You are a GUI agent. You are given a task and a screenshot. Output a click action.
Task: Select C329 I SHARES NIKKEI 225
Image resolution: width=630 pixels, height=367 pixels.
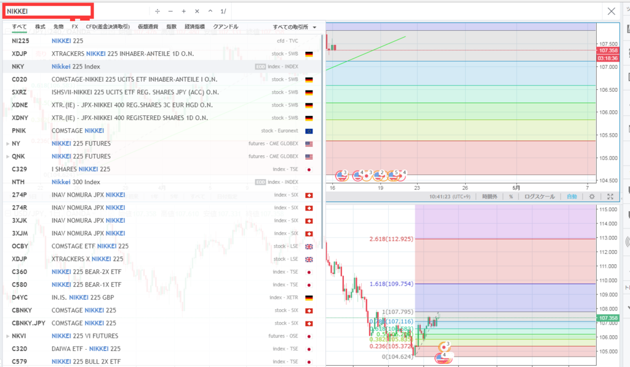(162, 169)
